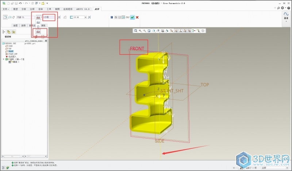Toggle point display in graphics toolbar

click(x=185, y=31)
